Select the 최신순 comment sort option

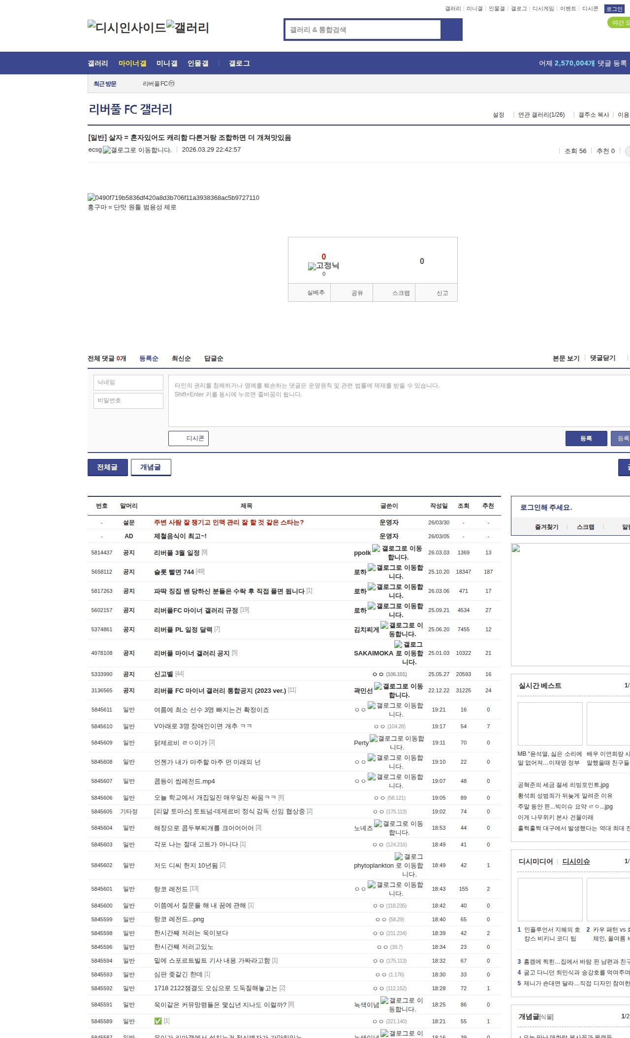(x=181, y=358)
